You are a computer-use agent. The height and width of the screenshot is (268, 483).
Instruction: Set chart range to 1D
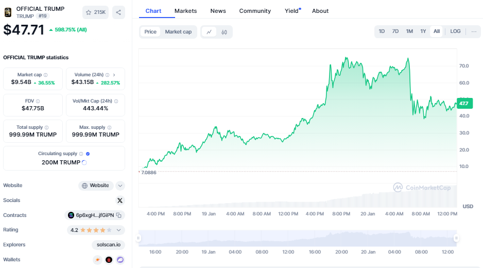[x=382, y=31]
